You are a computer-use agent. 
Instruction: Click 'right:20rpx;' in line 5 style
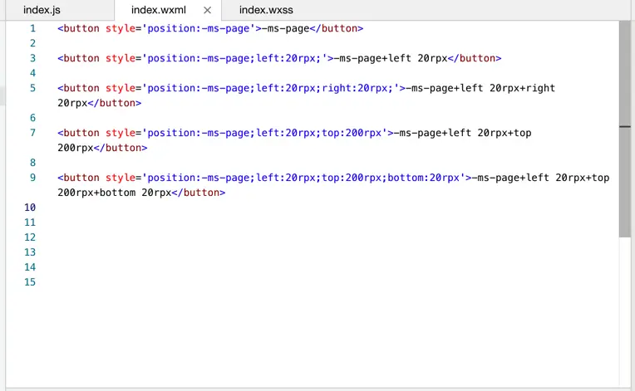coord(357,88)
